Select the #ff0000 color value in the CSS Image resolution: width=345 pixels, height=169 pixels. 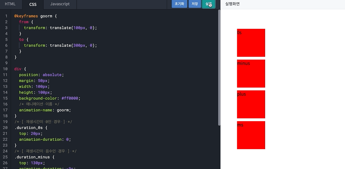tap(70, 98)
